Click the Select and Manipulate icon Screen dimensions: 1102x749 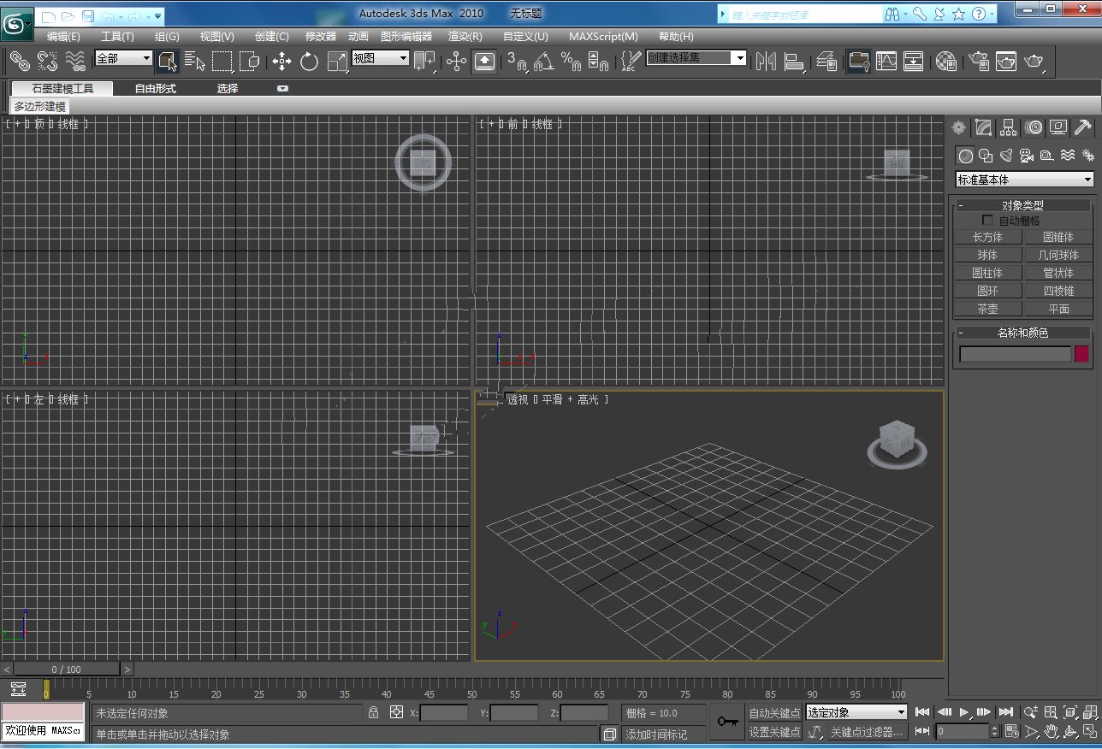pos(456,61)
